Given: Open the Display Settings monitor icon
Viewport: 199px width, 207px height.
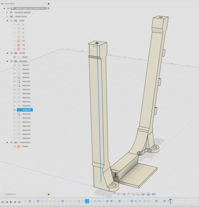Looking at the screenshot, I should tap(143, 194).
